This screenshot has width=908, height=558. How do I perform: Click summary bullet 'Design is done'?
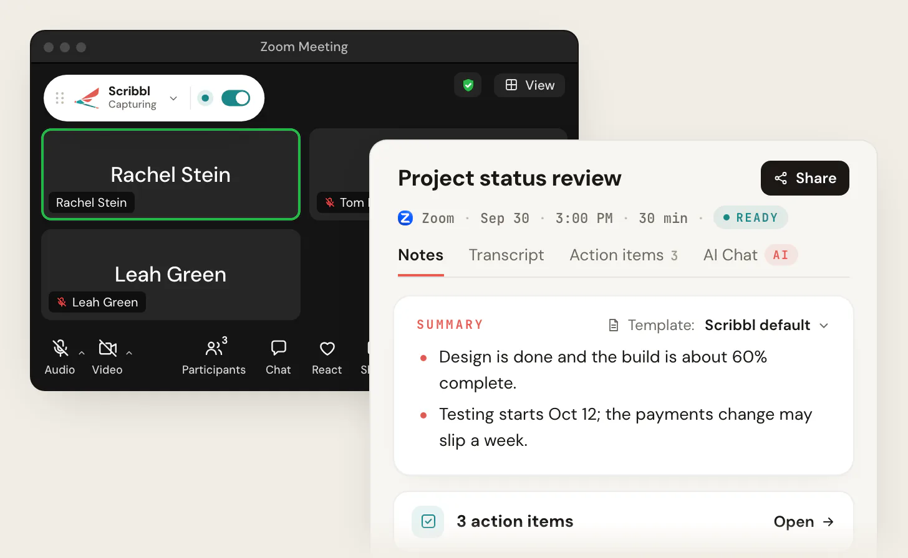pos(603,370)
